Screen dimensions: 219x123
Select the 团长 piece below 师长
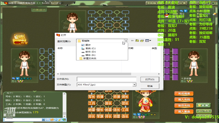coord(125,103)
